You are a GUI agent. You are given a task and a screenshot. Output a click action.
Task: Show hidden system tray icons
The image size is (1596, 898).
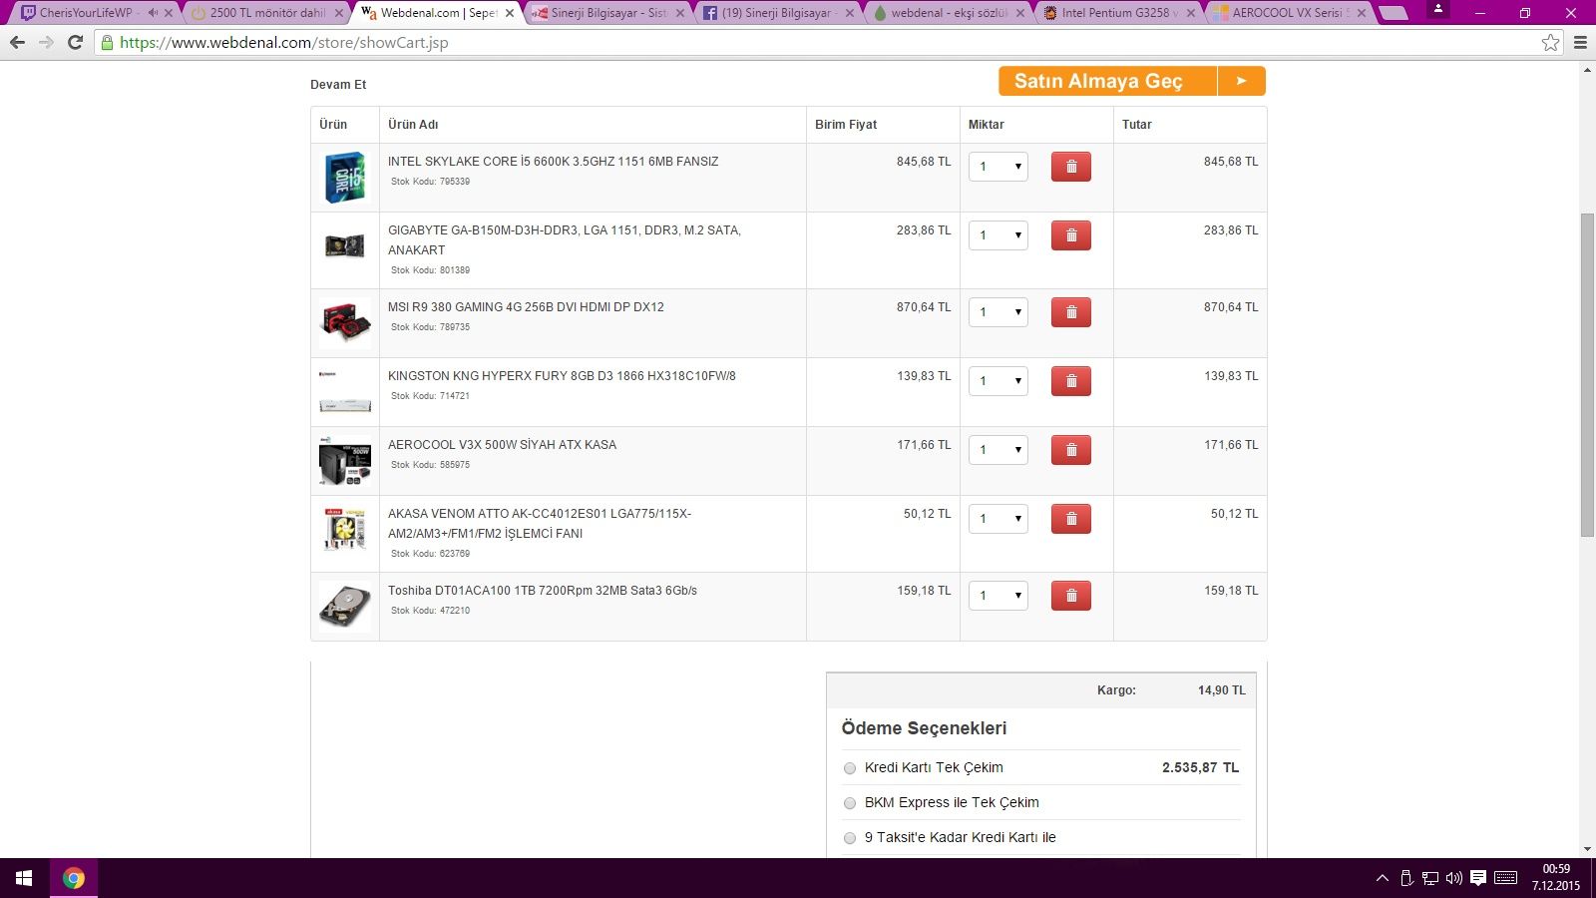1382,878
